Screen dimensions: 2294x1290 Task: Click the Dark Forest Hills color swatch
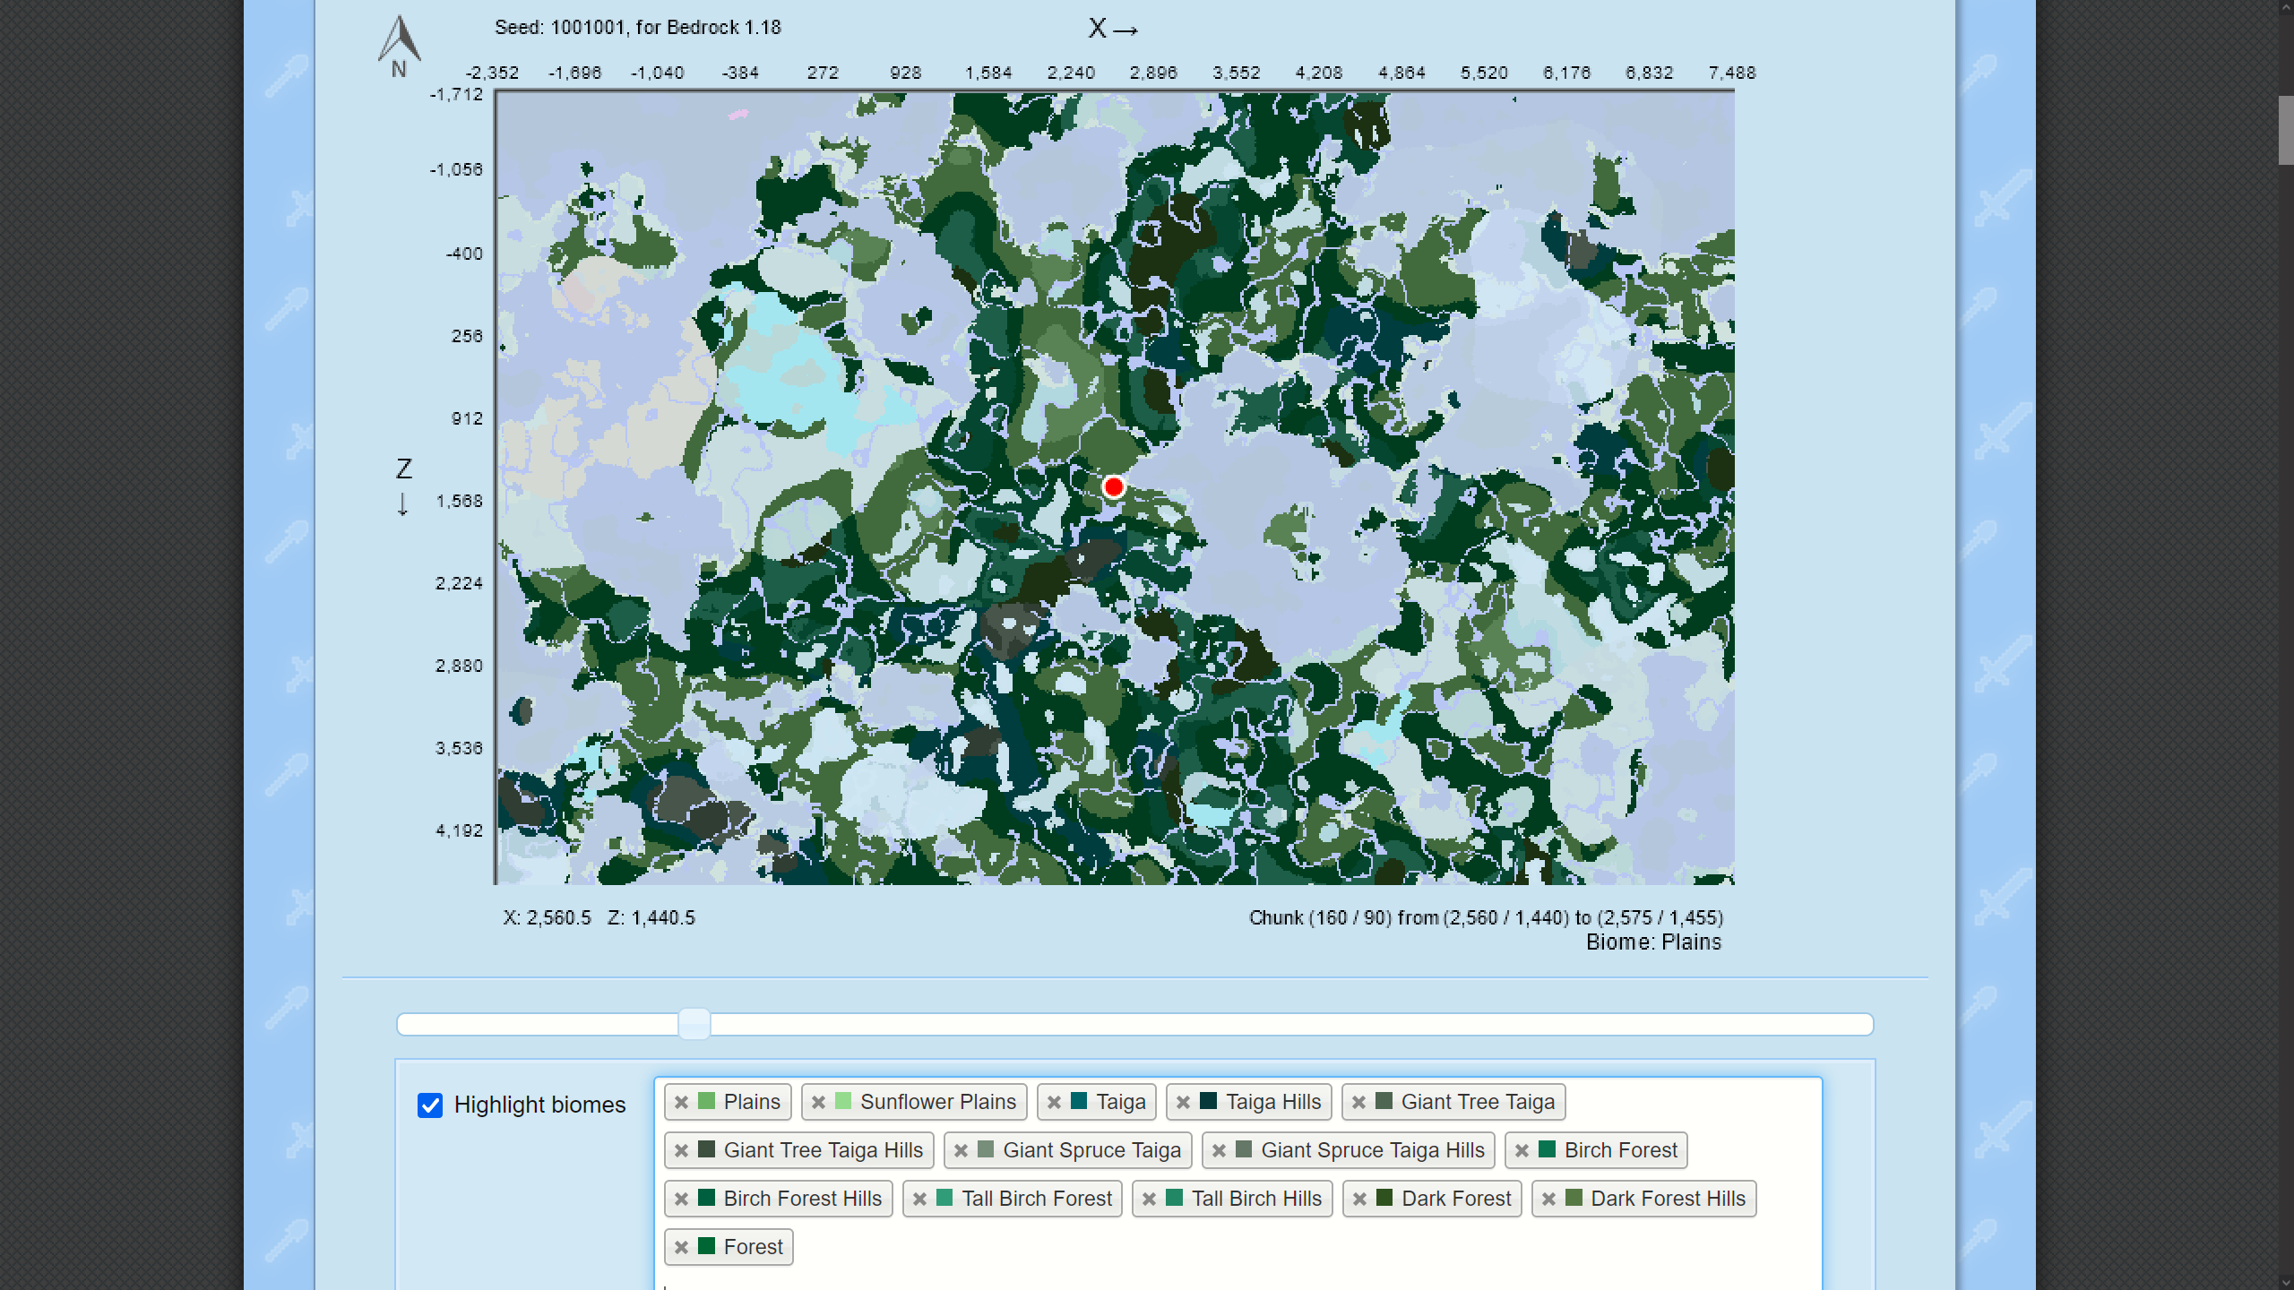coord(1574,1199)
